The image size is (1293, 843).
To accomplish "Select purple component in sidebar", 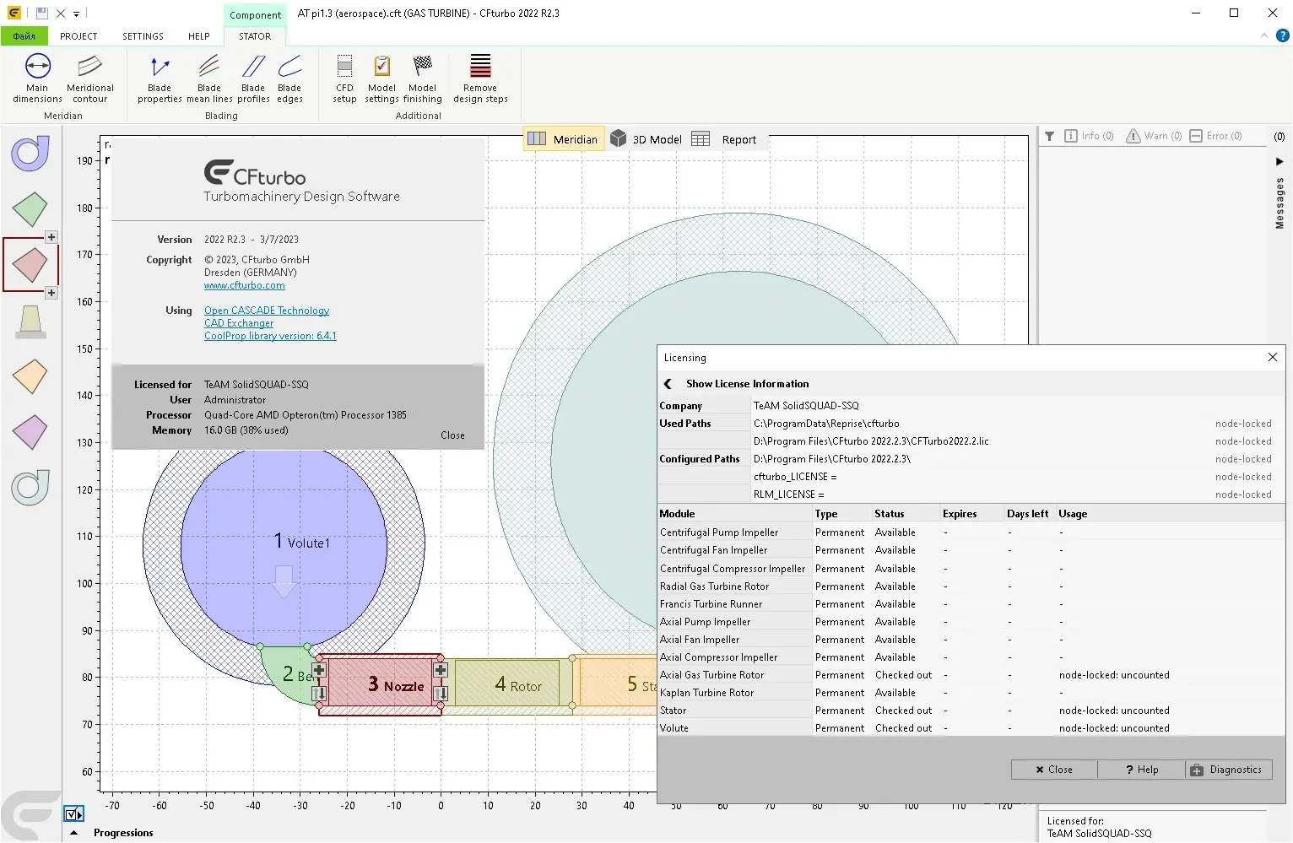I will click(x=30, y=432).
